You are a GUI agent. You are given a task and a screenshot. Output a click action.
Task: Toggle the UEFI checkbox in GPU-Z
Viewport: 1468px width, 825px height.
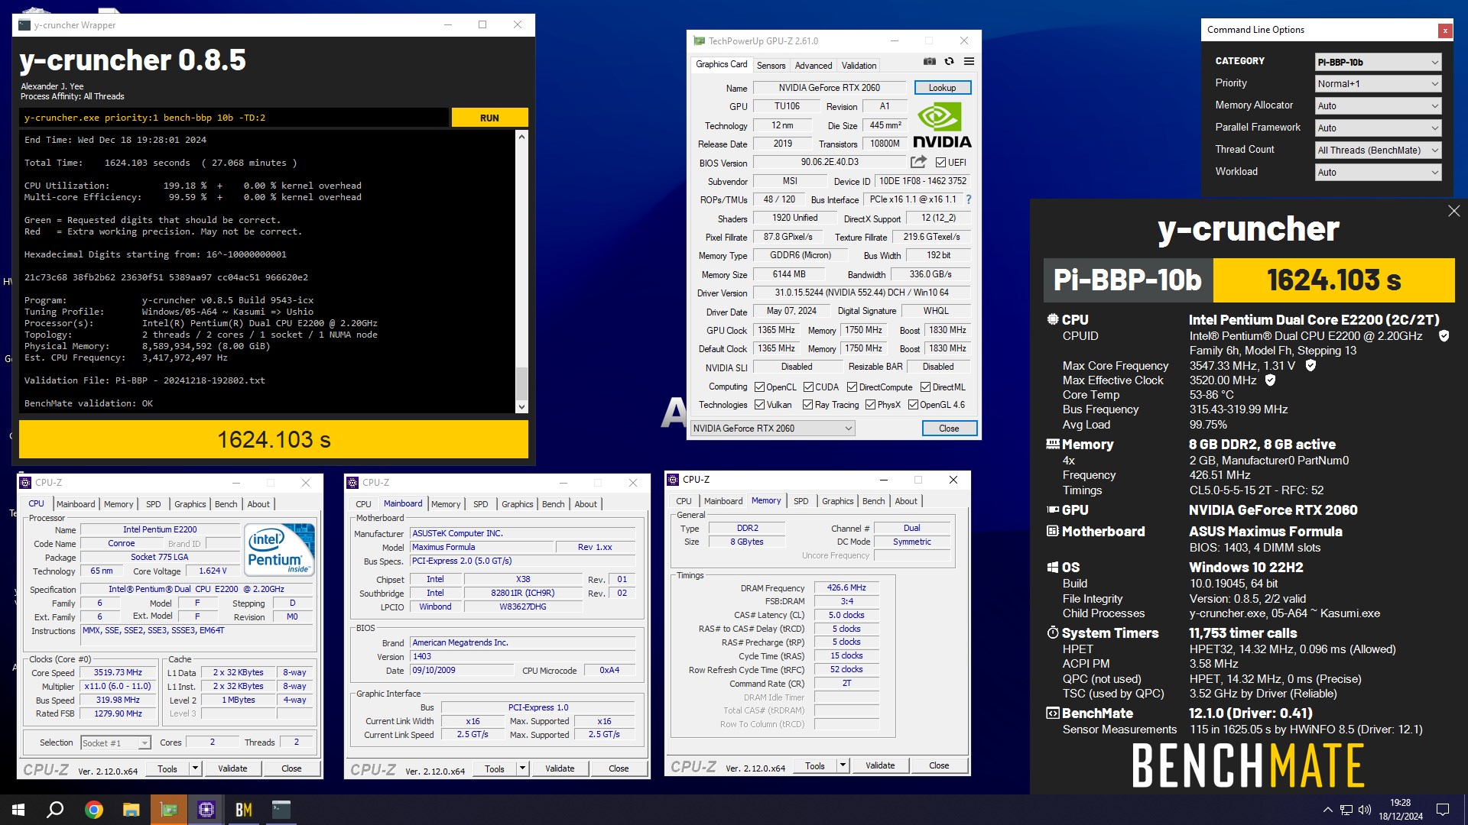pos(940,163)
